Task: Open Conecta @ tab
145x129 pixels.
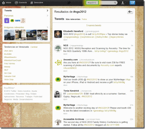Action: [x=21, y=3]
